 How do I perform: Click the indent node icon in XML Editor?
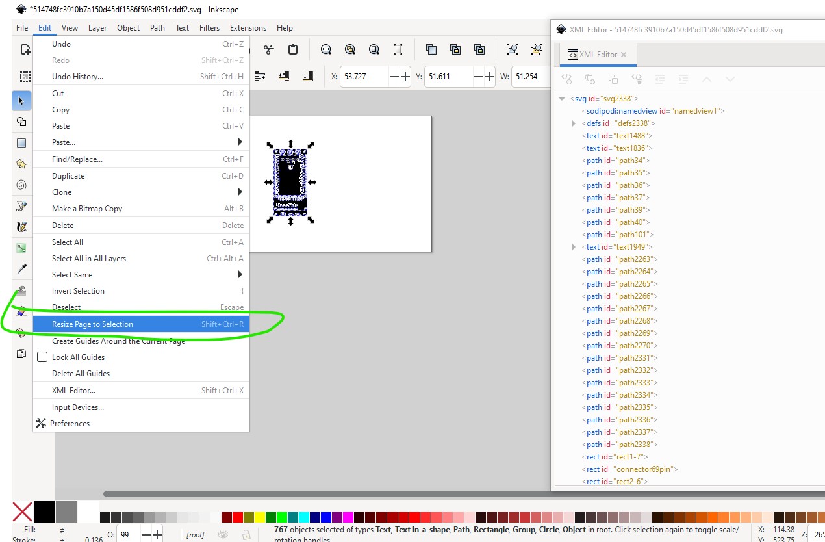683,79
